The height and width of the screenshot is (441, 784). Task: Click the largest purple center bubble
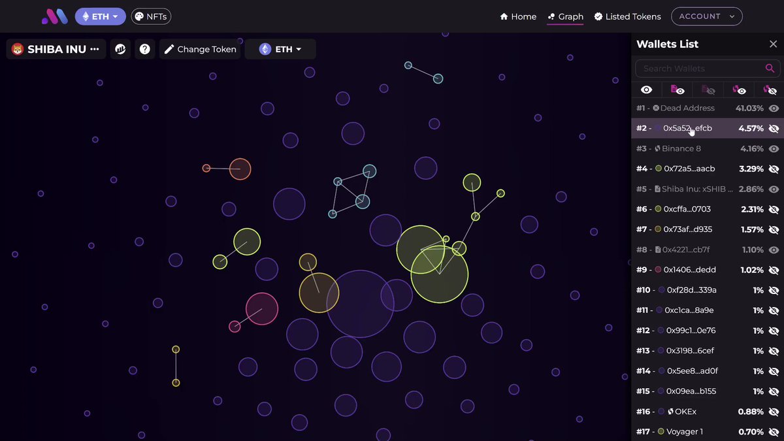click(x=360, y=304)
